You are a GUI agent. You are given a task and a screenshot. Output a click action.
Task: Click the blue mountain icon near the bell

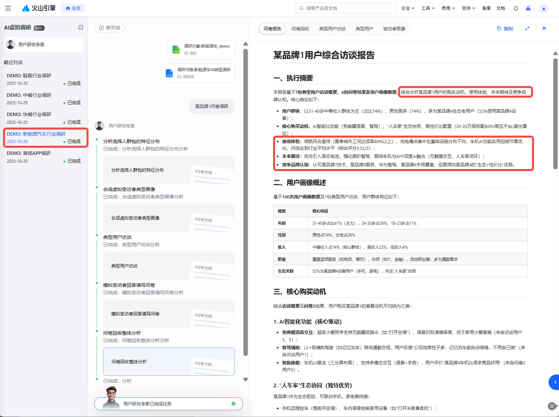(528, 8)
